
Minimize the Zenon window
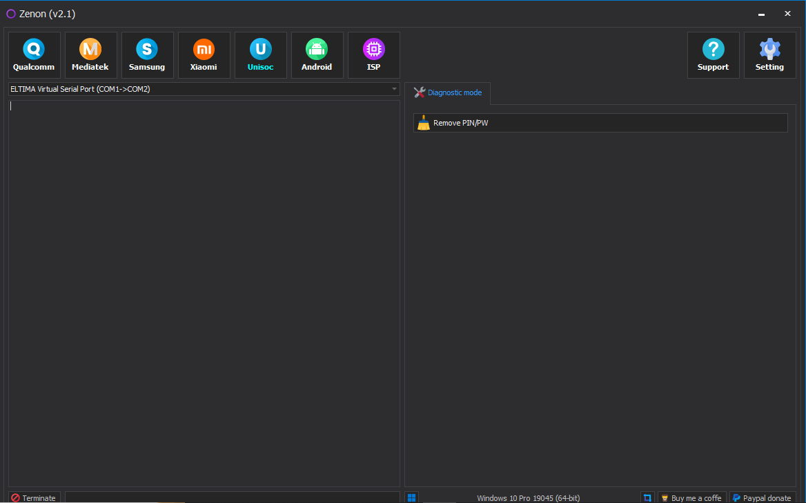coord(761,14)
